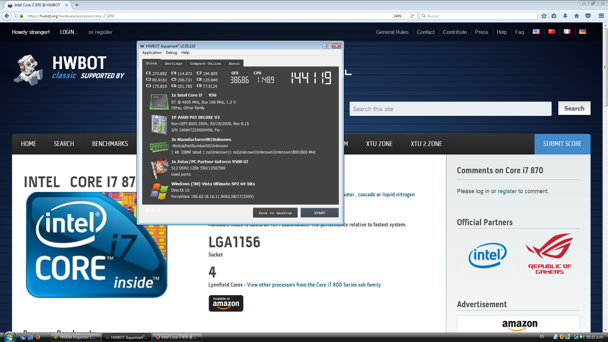Click the SUBMIT SCORE button
This screenshot has height=342, width=608.
(562, 144)
